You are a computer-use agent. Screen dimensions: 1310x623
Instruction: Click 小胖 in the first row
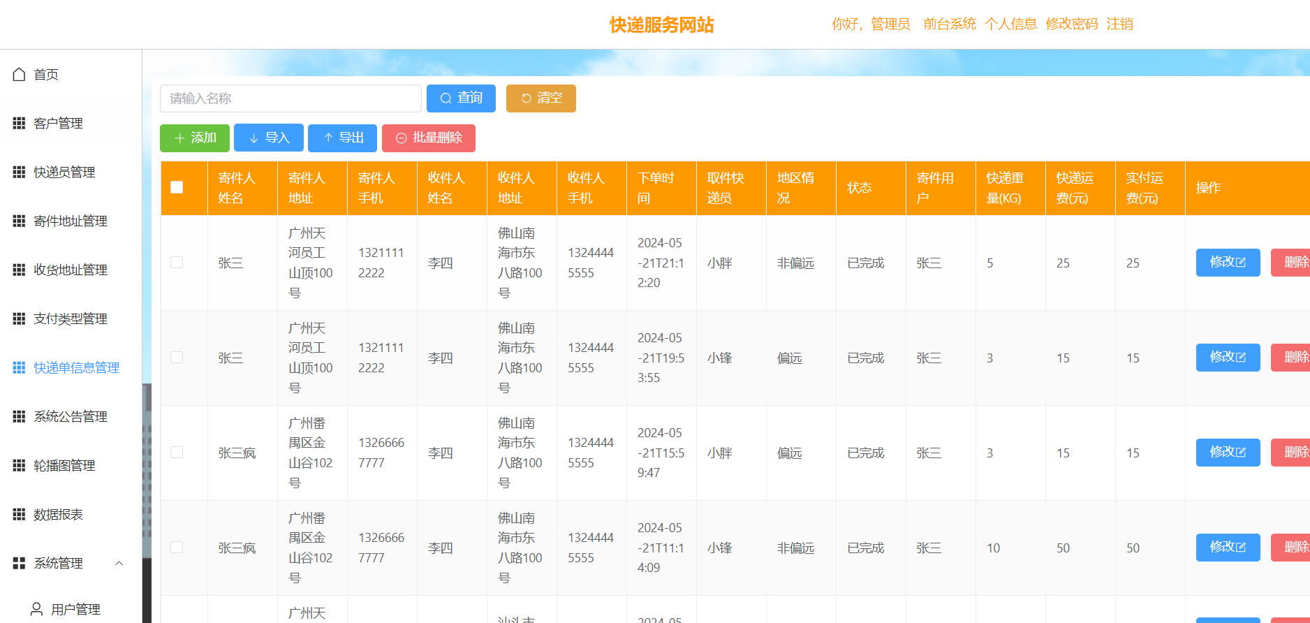[x=719, y=263]
